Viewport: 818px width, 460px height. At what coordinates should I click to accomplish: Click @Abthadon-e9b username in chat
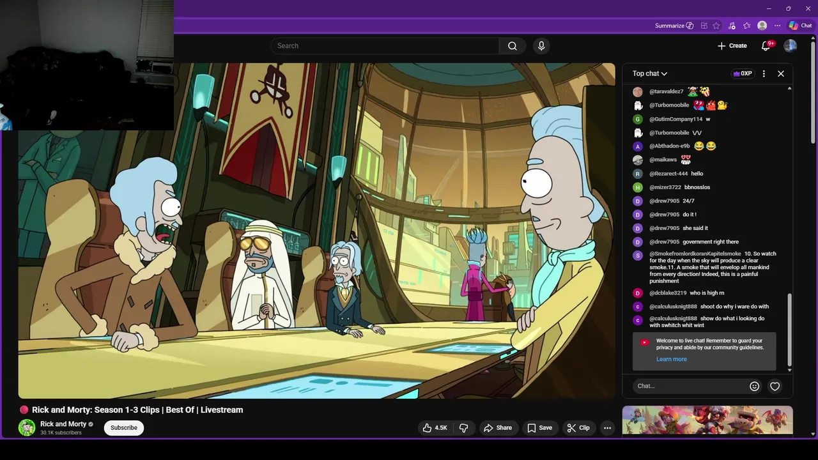(670, 146)
